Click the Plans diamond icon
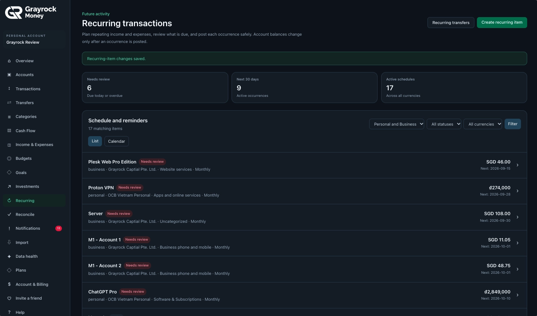 9,270
